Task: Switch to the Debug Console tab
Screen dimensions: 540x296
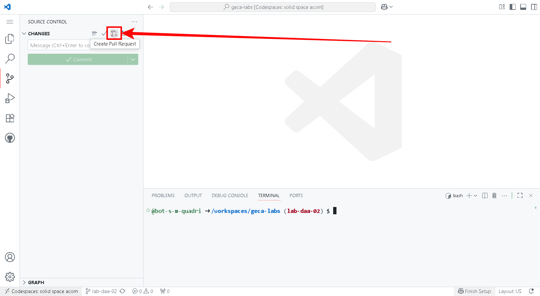Action: (230, 195)
